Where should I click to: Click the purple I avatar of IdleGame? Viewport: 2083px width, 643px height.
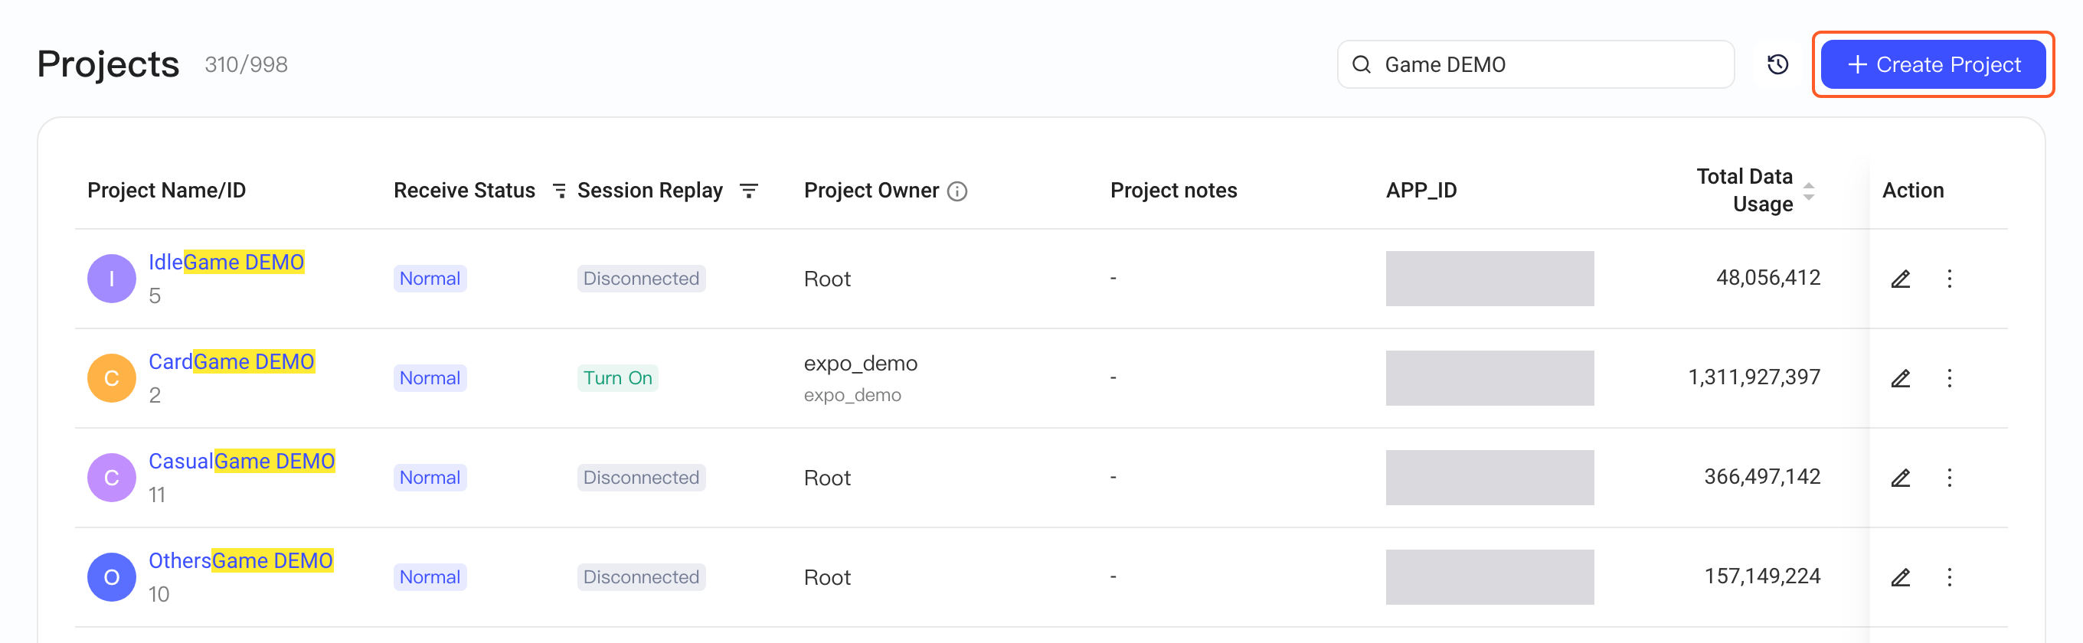[x=112, y=279]
